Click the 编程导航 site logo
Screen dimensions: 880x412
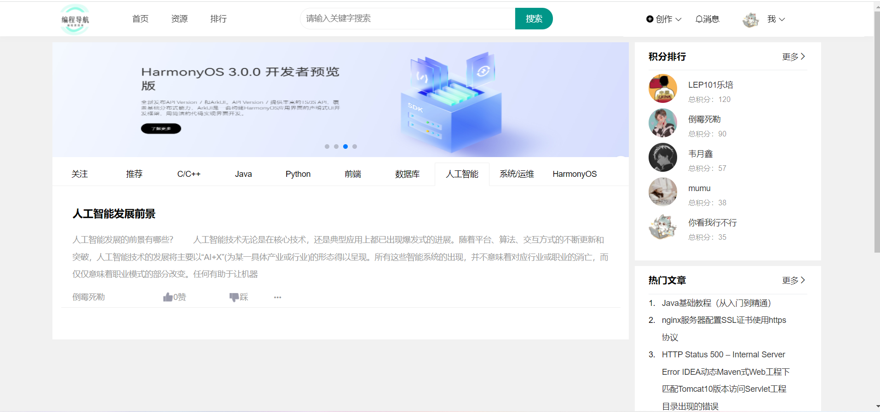point(75,19)
